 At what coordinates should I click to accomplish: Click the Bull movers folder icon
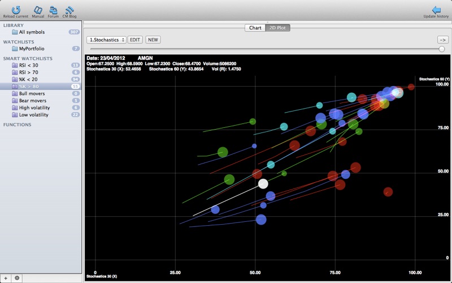[x=15, y=93]
